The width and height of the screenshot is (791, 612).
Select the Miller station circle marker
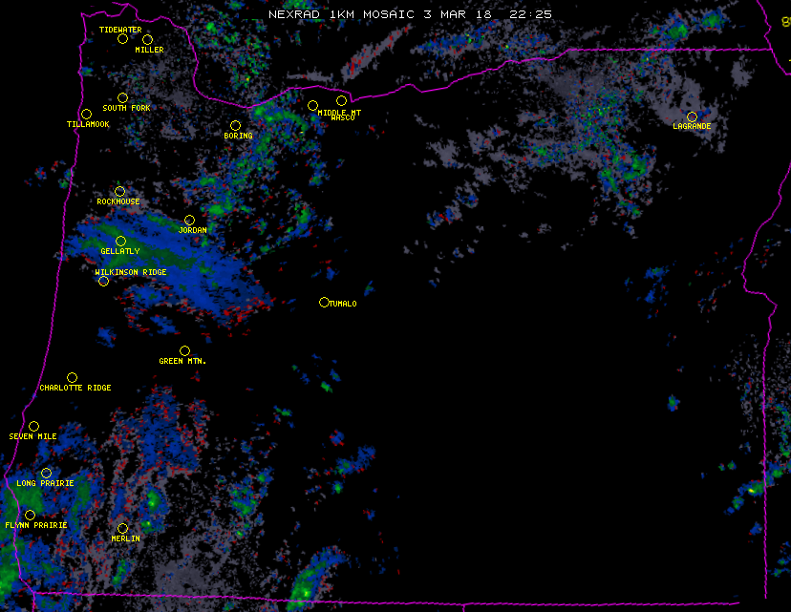147,39
